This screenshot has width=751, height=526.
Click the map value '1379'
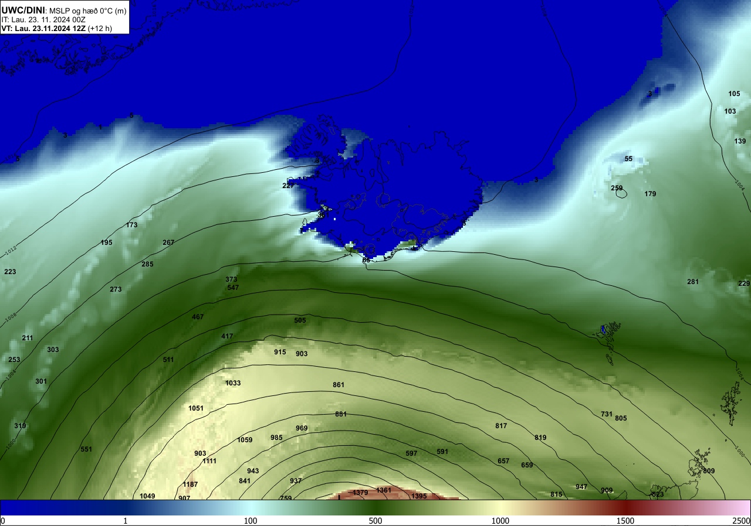click(x=360, y=493)
